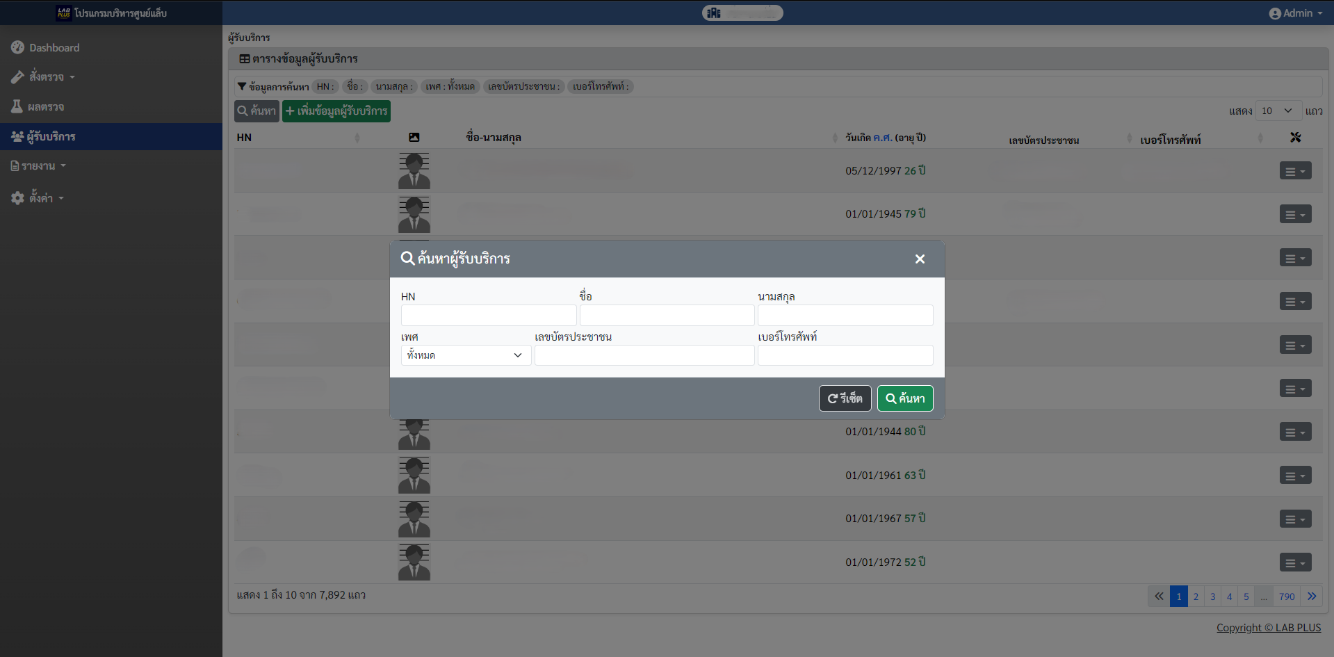The image size is (1334, 657).
Task: Go to the last page arrow
Action: 1312,597
